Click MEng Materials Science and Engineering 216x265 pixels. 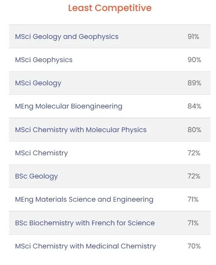[84, 200]
